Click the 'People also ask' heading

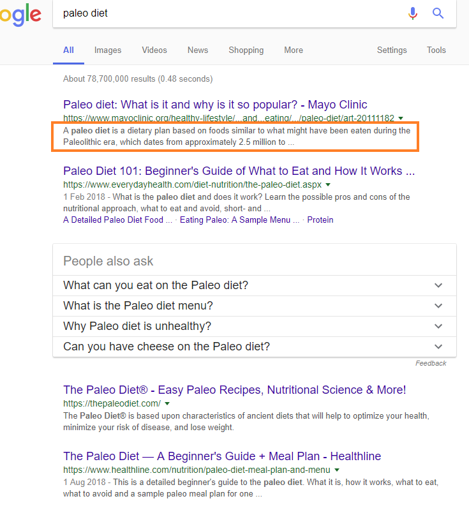coord(108,261)
